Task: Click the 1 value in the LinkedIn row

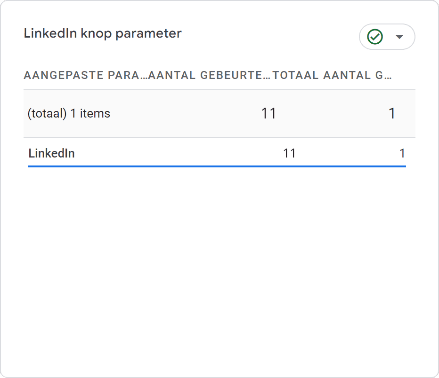Action: tap(402, 153)
